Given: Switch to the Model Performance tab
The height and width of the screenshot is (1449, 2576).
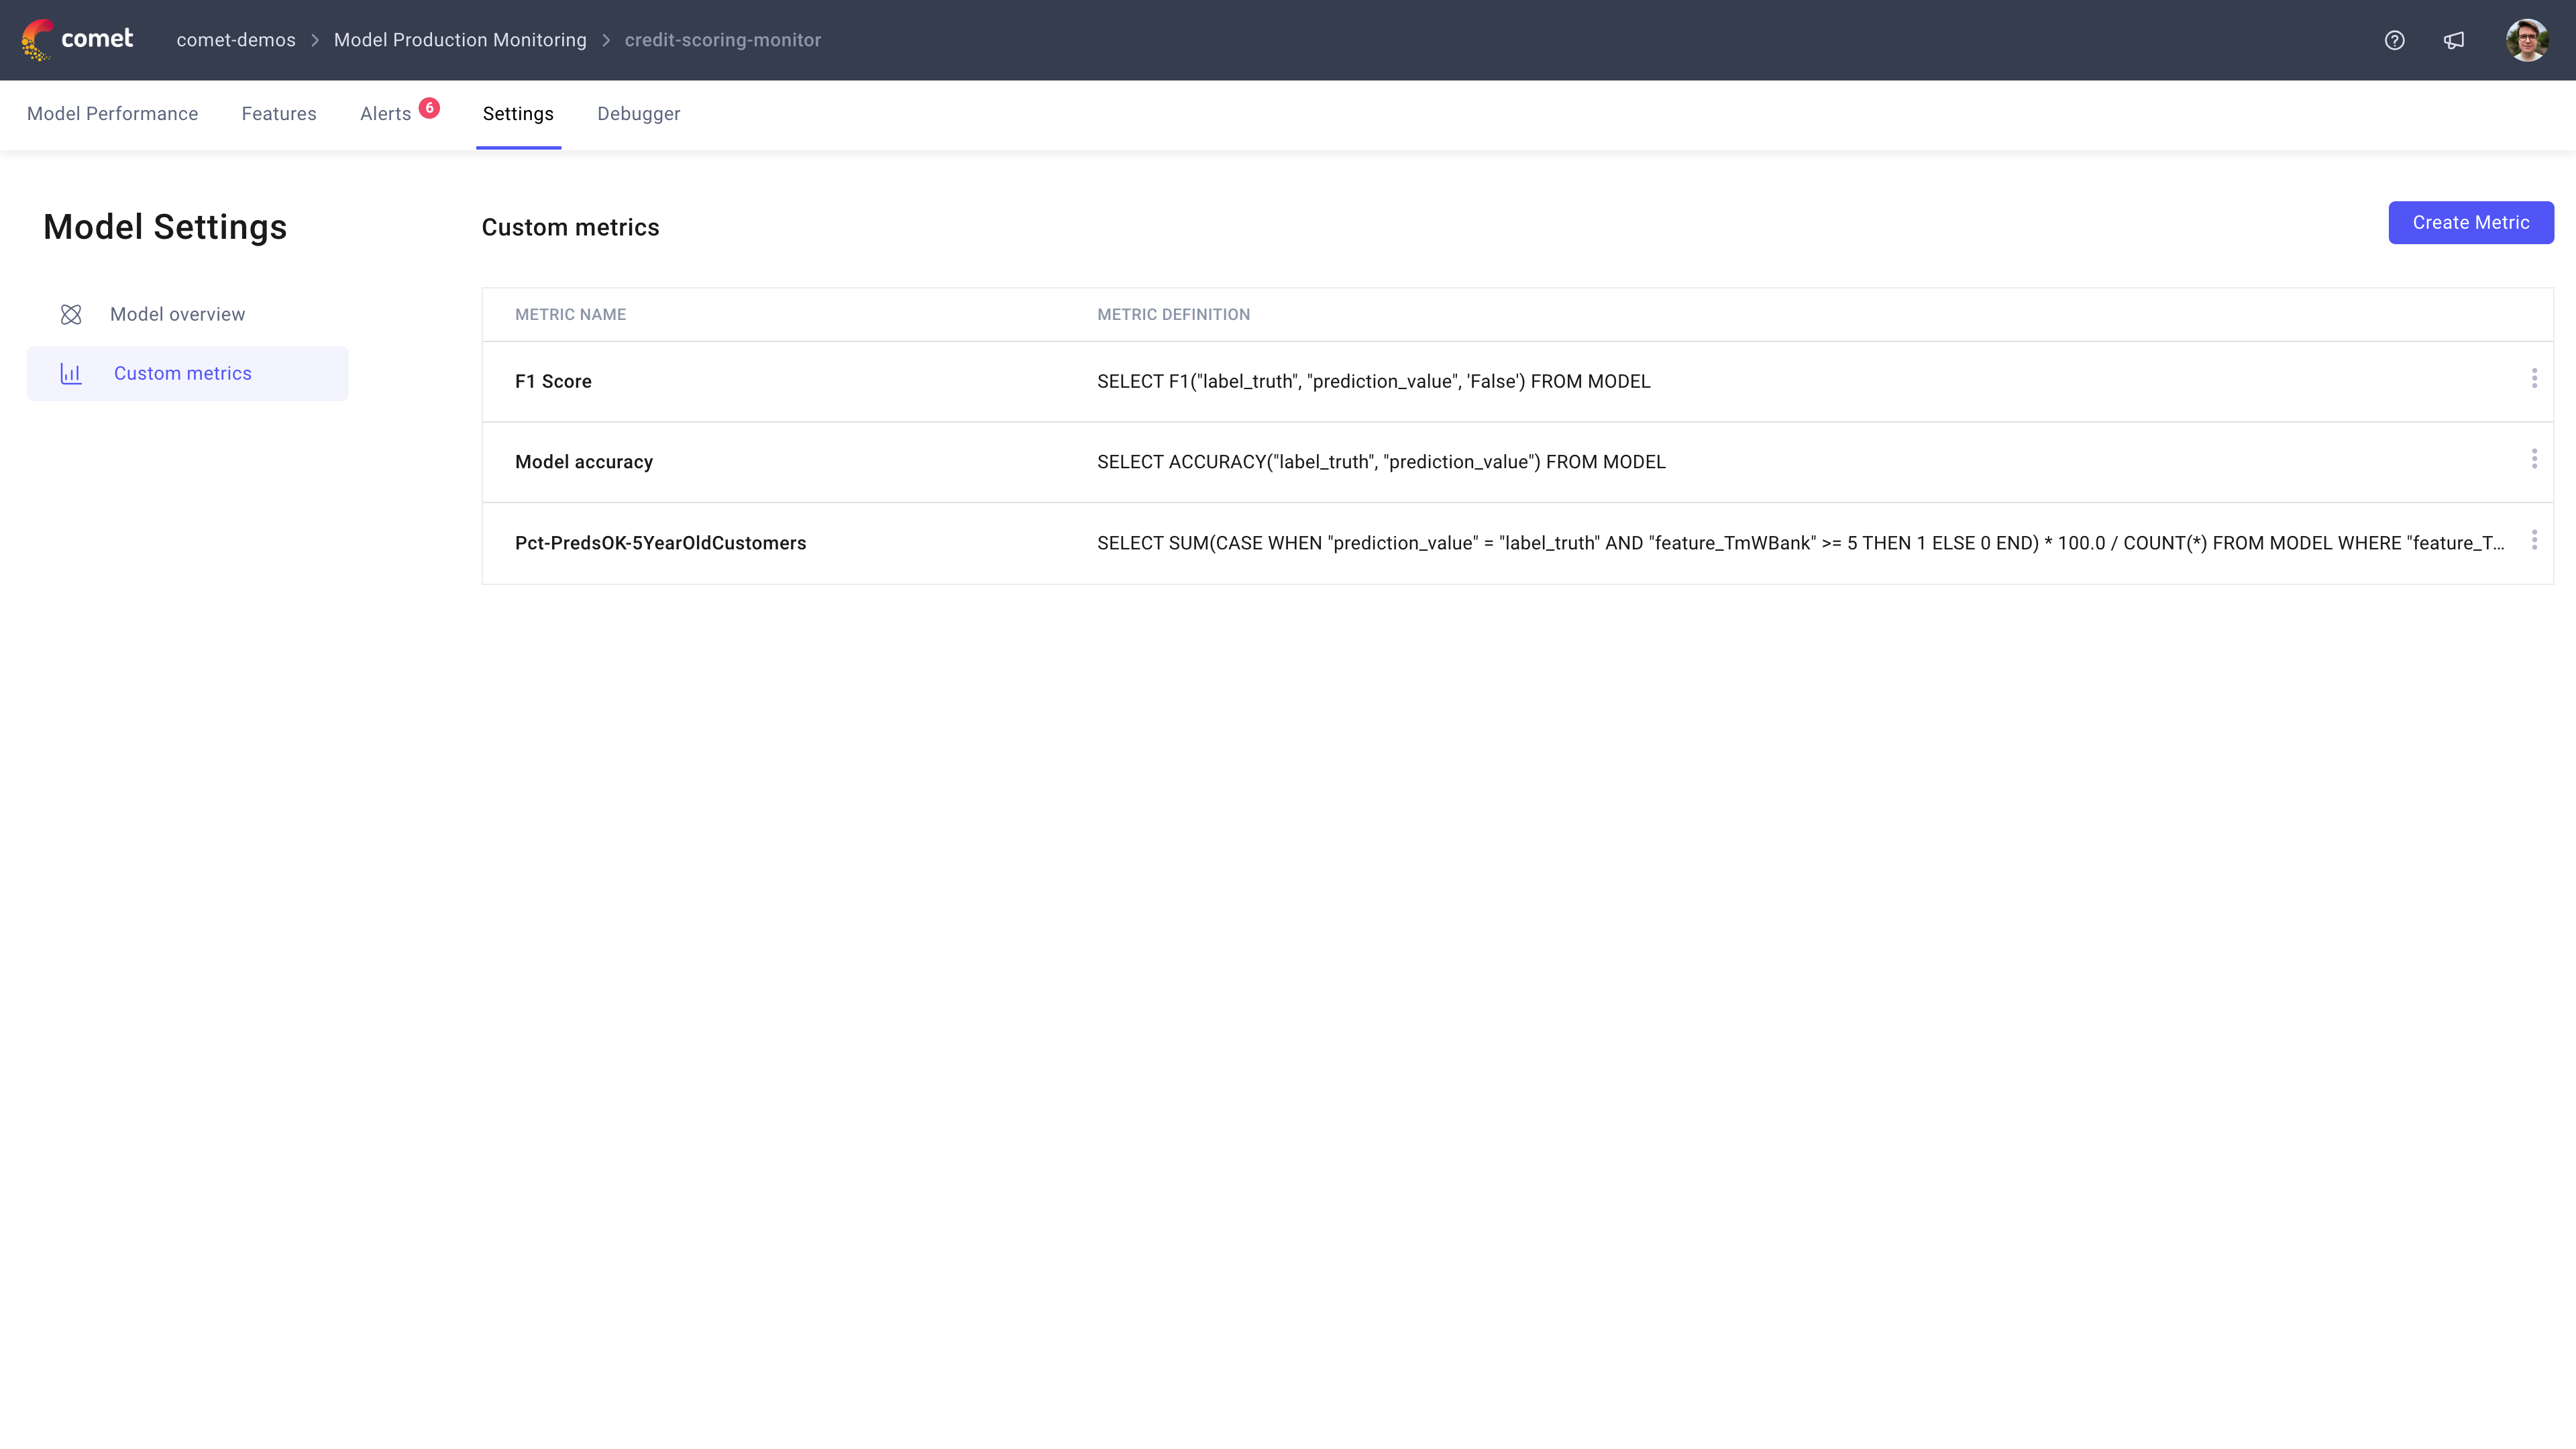Looking at the screenshot, I should [x=112, y=114].
